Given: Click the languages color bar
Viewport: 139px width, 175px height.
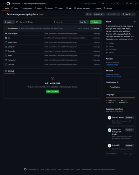Looking at the screenshot, I should 121,98.
